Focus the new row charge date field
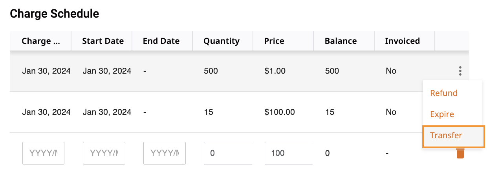 coord(44,153)
